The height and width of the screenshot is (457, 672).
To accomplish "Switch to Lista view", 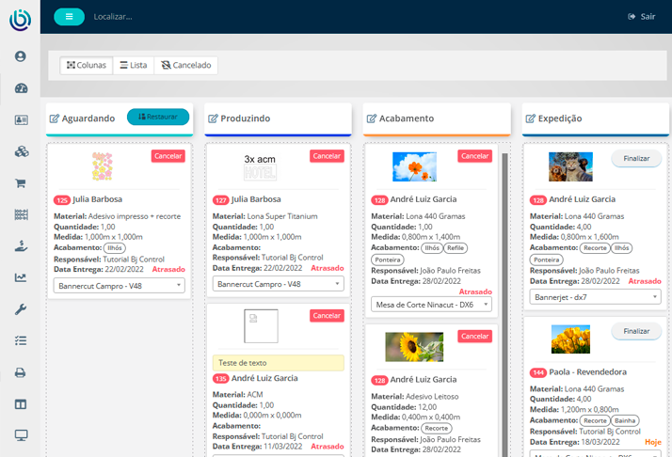I will [133, 66].
